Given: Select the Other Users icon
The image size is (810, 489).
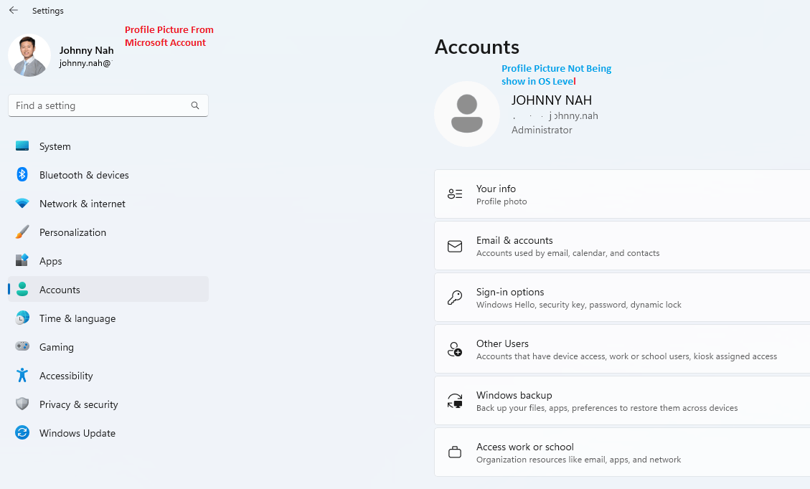Looking at the screenshot, I should pos(455,349).
